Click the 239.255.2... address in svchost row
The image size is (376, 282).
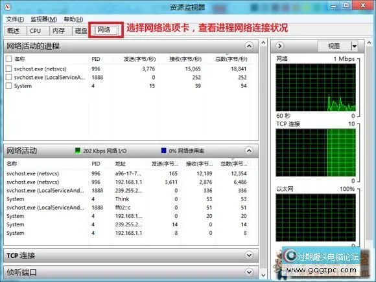coord(128,191)
